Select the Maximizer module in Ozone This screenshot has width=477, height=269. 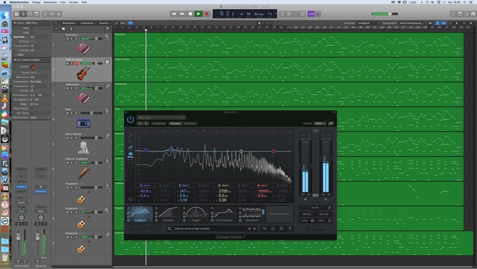(251, 214)
